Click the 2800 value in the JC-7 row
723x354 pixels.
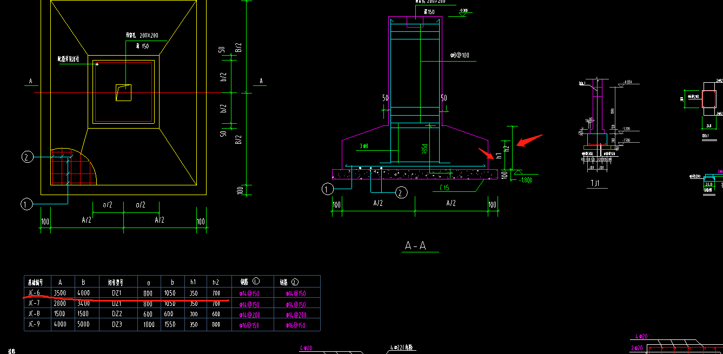(61, 304)
